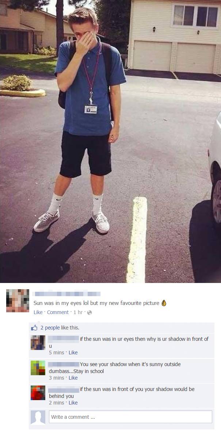Focus the 'Write a comment ...' field
The height and width of the screenshot is (436, 221).
pos(130,417)
